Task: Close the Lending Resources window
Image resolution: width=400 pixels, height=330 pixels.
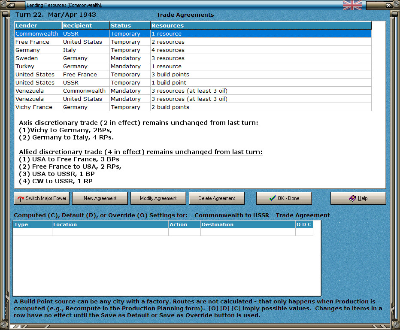Action: click(x=388, y=5)
